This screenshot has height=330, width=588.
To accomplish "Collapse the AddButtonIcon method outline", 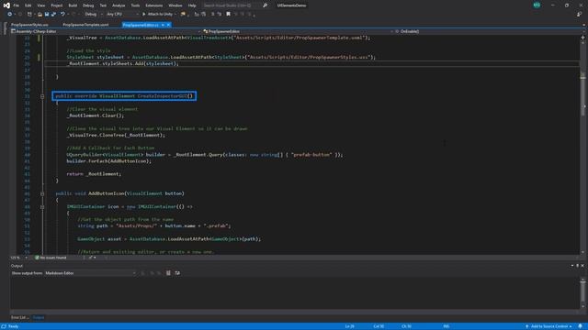I will (x=42, y=193).
